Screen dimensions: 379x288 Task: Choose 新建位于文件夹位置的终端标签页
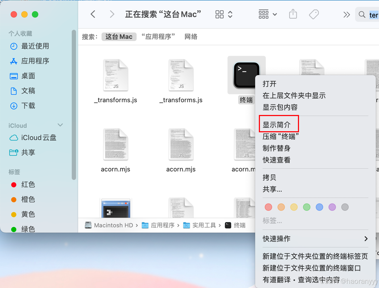315,256
